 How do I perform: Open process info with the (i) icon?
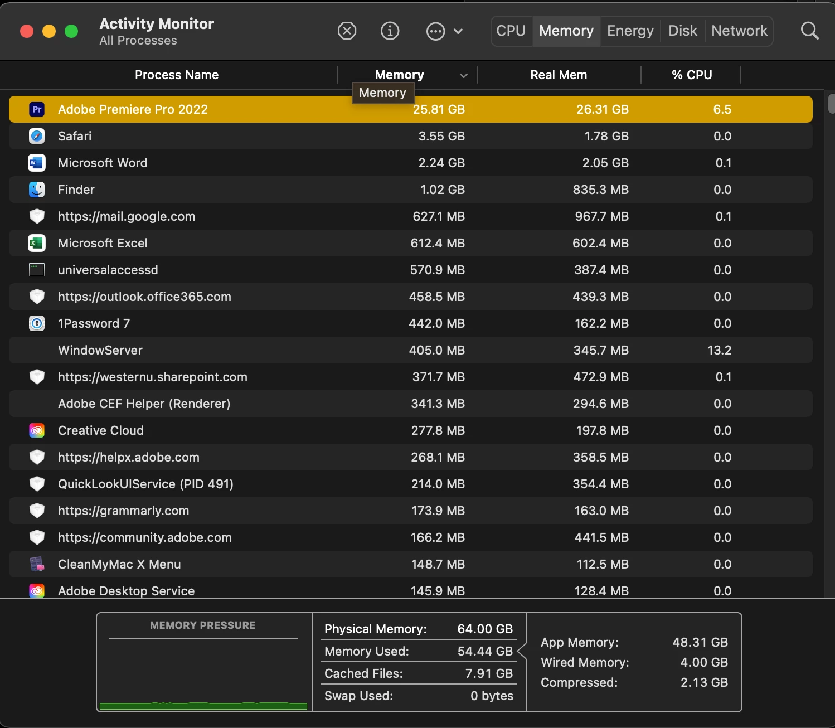click(390, 31)
